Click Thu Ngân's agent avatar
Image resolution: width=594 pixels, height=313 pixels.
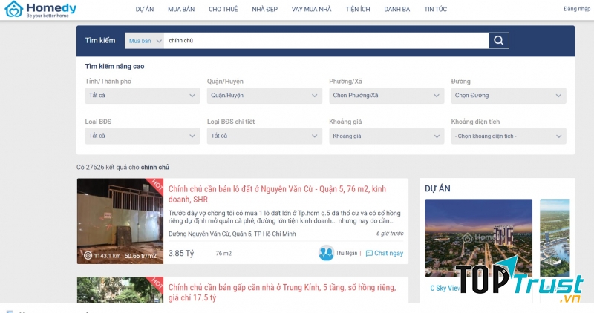(x=326, y=253)
